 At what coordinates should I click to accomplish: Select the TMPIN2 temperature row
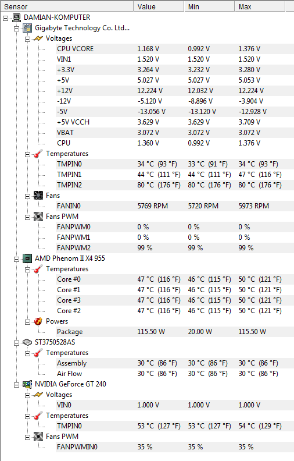pos(174,185)
